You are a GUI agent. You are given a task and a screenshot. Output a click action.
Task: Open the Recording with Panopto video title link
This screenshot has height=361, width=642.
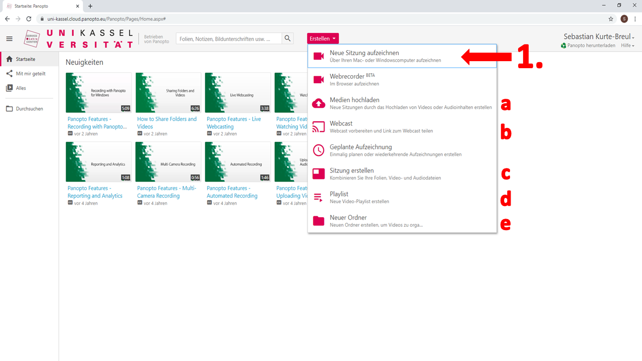click(98, 123)
